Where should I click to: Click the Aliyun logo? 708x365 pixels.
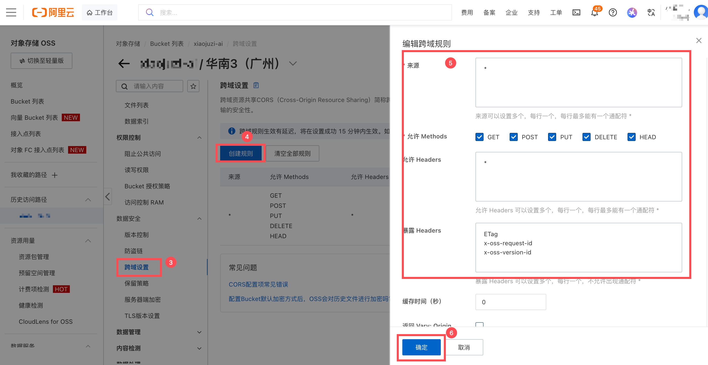click(x=53, y=12)
